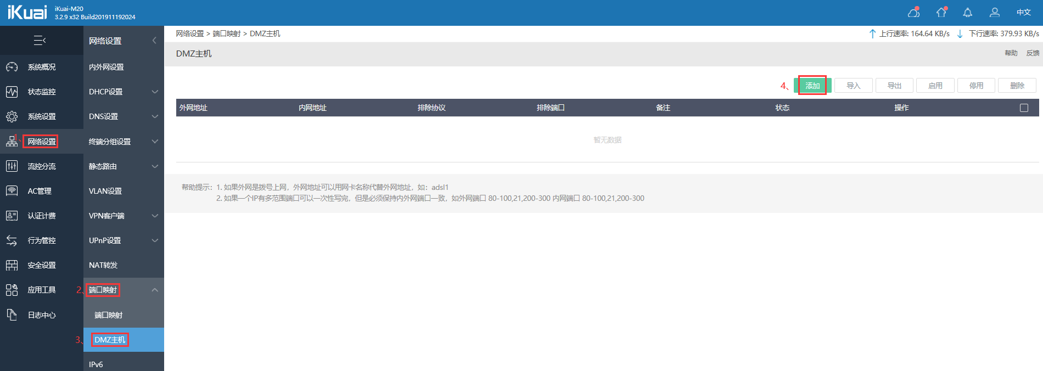Collapse sidebar with the hamburger menu icon
The width and height of the screenshot is (1043, 371).
(40, 40)
